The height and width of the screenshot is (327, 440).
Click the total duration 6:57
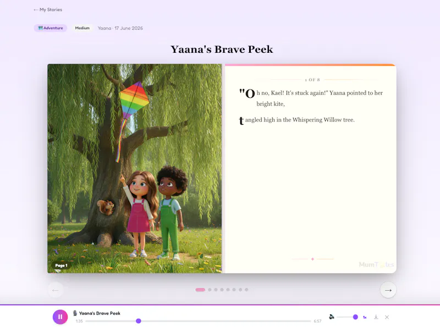click(x=317, y=321)
